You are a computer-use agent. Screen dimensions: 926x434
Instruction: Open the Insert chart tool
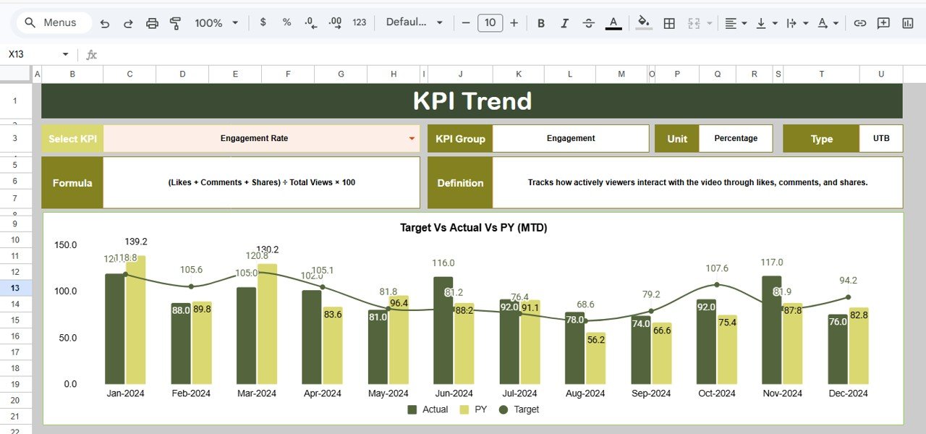pos(906,22)
